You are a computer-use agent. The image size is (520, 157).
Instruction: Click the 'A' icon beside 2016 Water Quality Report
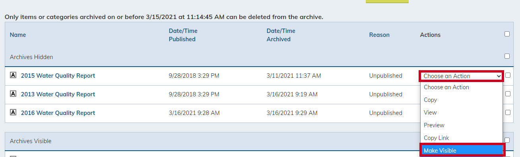(x=13, y=113)
